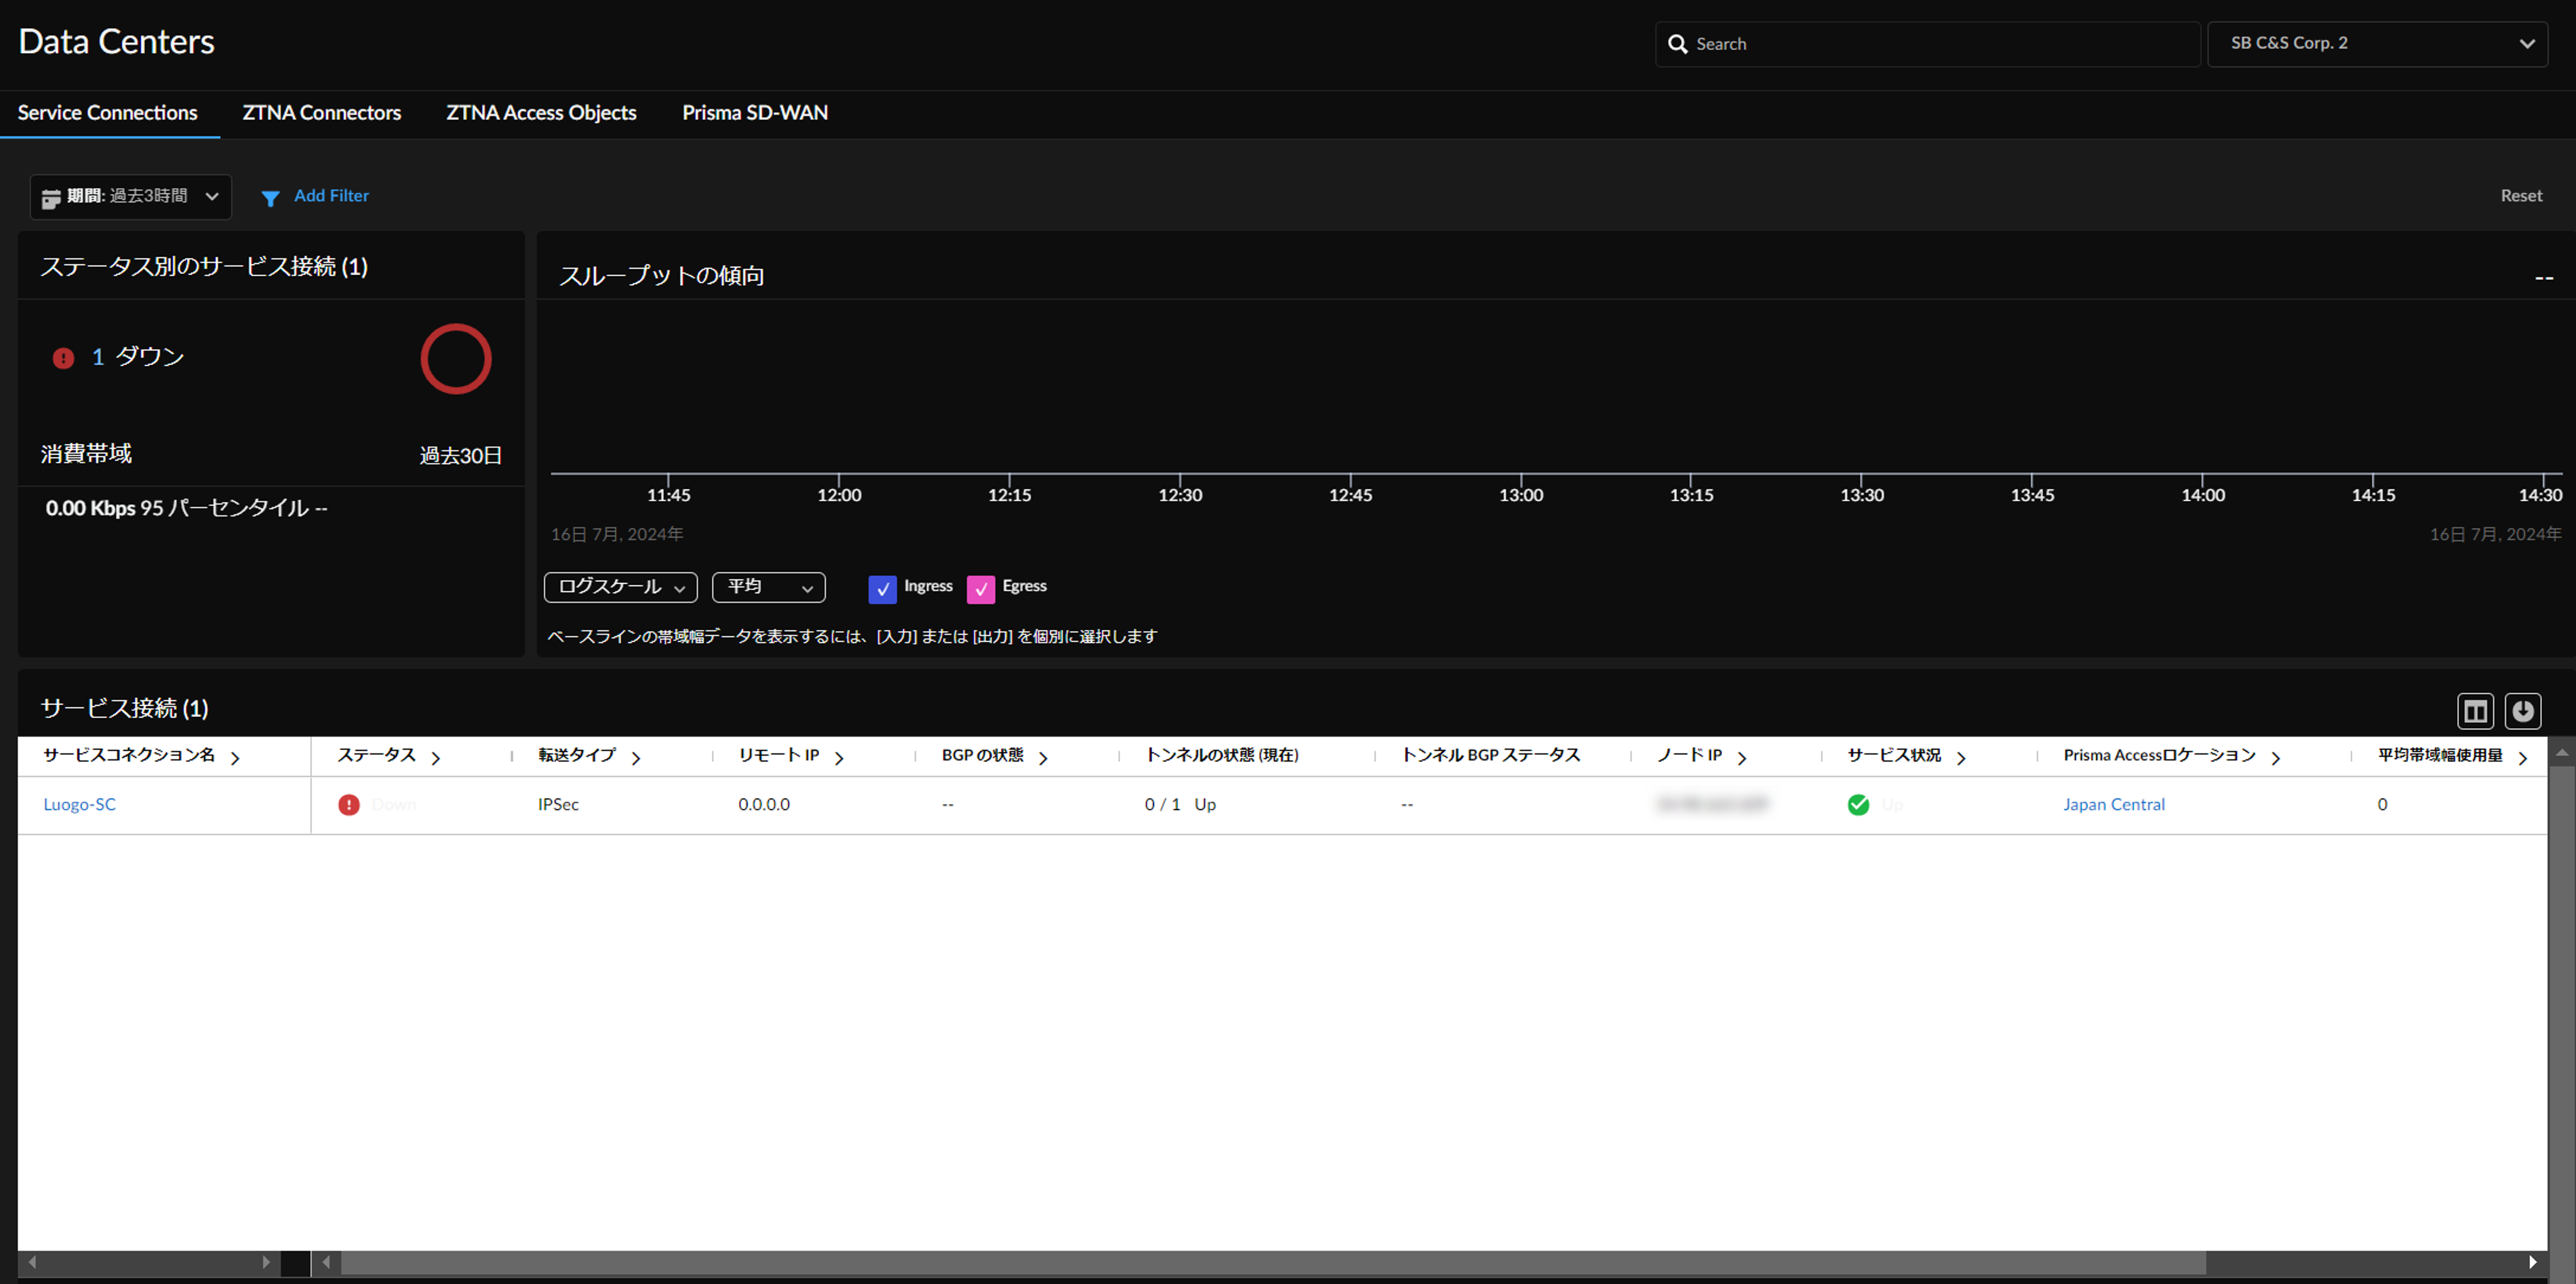Click the 0 / 1 Up tunnel status cell
This screenshot has width=2576, height=1284.
(1180, 805)
